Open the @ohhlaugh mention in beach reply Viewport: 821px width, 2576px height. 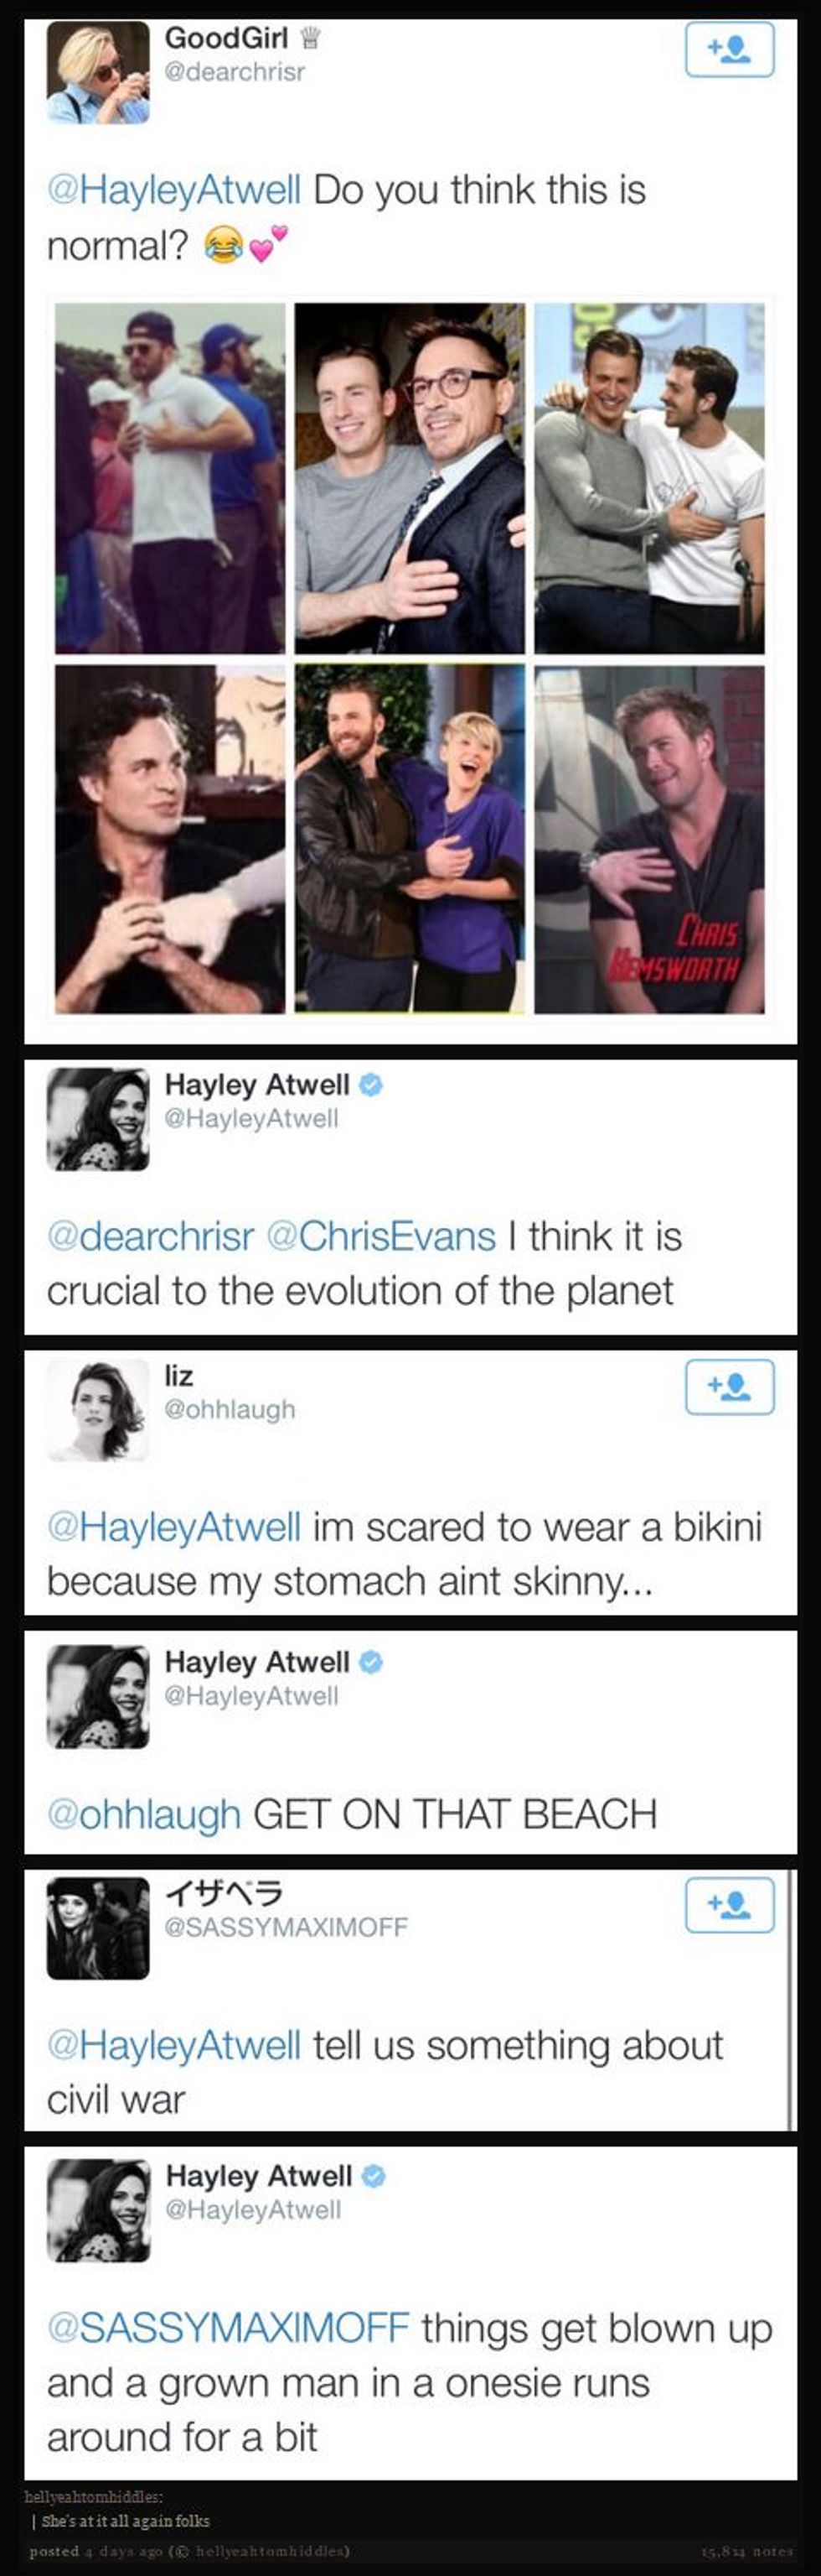[x=144, y=1814]
